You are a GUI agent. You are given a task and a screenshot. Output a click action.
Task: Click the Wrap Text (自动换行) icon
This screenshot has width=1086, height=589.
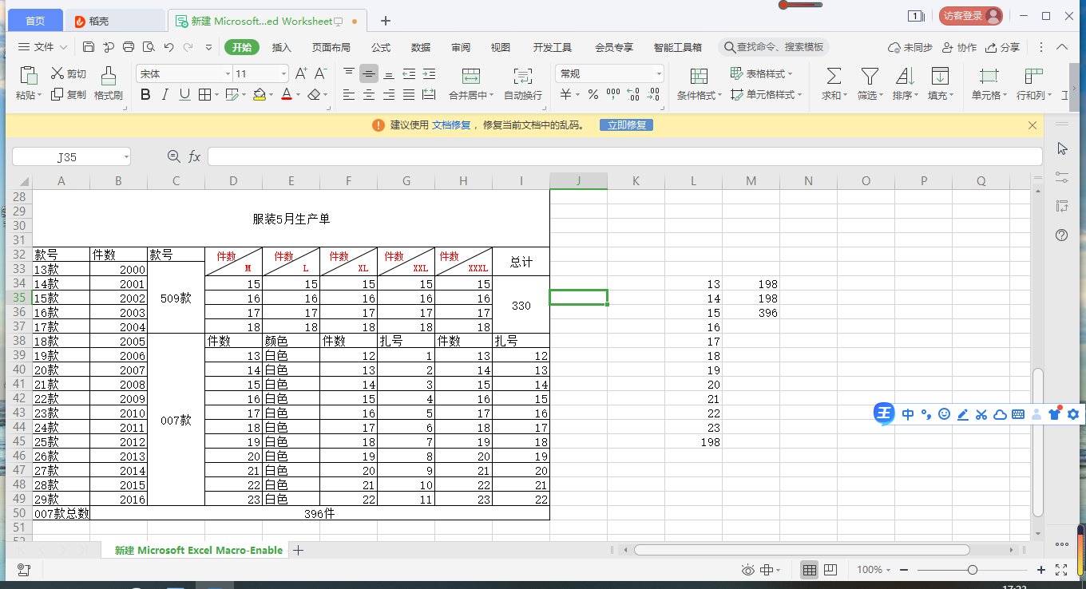tap(522, 76)
